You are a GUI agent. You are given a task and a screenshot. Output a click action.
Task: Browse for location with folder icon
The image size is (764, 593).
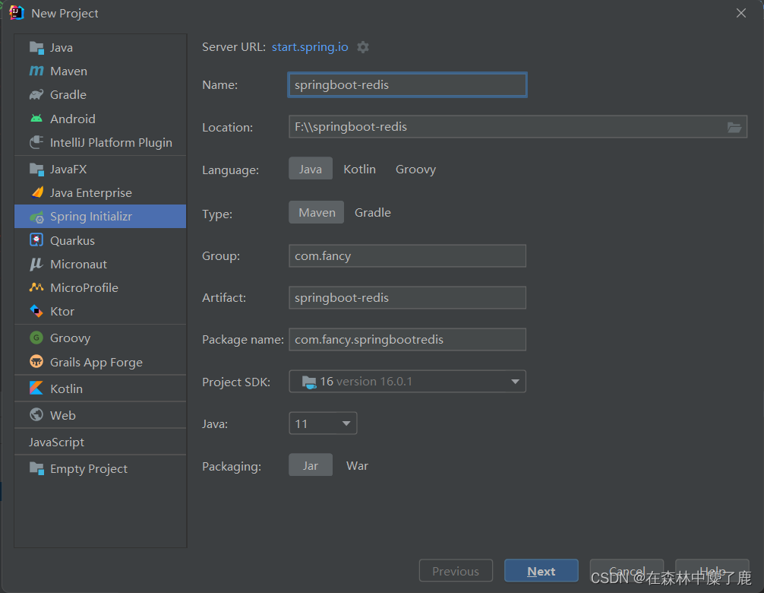point(734,127)
